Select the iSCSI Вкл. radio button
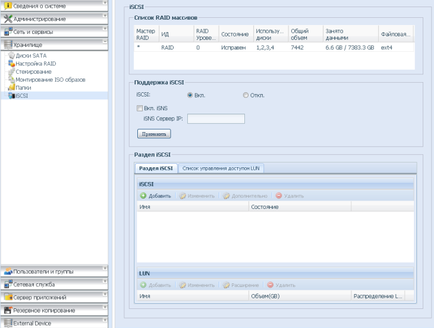The height and width of the screenshot is (328, 434). (190, 95)
